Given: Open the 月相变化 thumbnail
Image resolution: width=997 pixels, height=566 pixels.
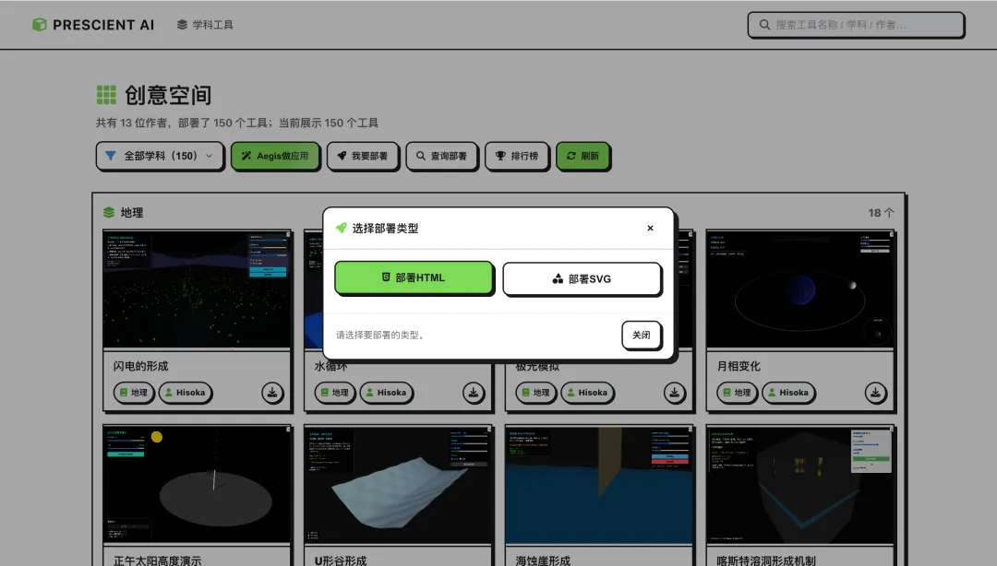Looking at the screenshot, I should (x=800, y=289).
